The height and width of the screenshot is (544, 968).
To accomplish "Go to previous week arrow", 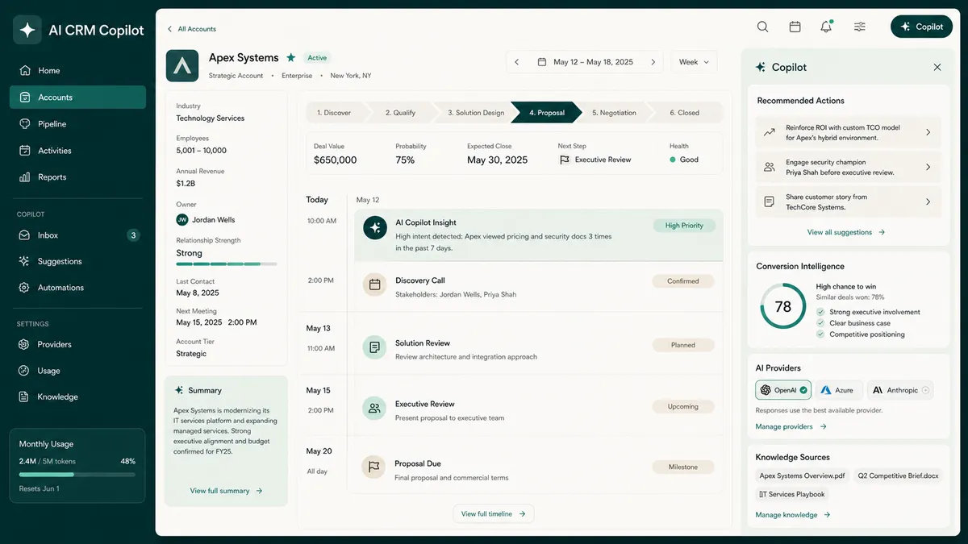I will [x=517, y=62].
